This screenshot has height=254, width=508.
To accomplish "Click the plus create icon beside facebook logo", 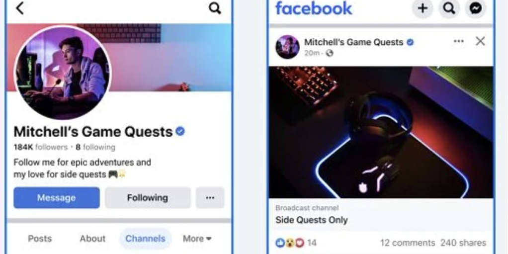I will pyautogui.click(x=423, y=8).
